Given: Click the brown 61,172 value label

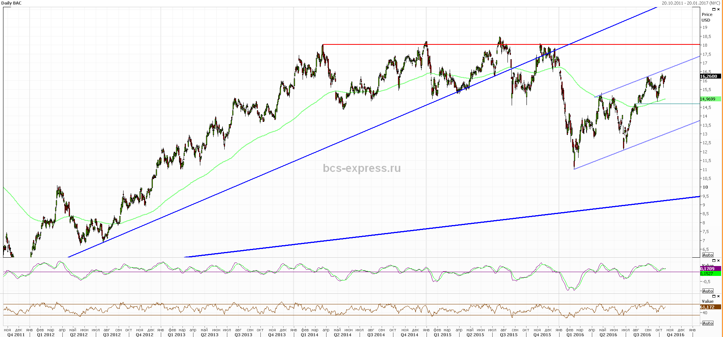Looking at the screenshot, I should pyautogui.click(x=709, y=307).
